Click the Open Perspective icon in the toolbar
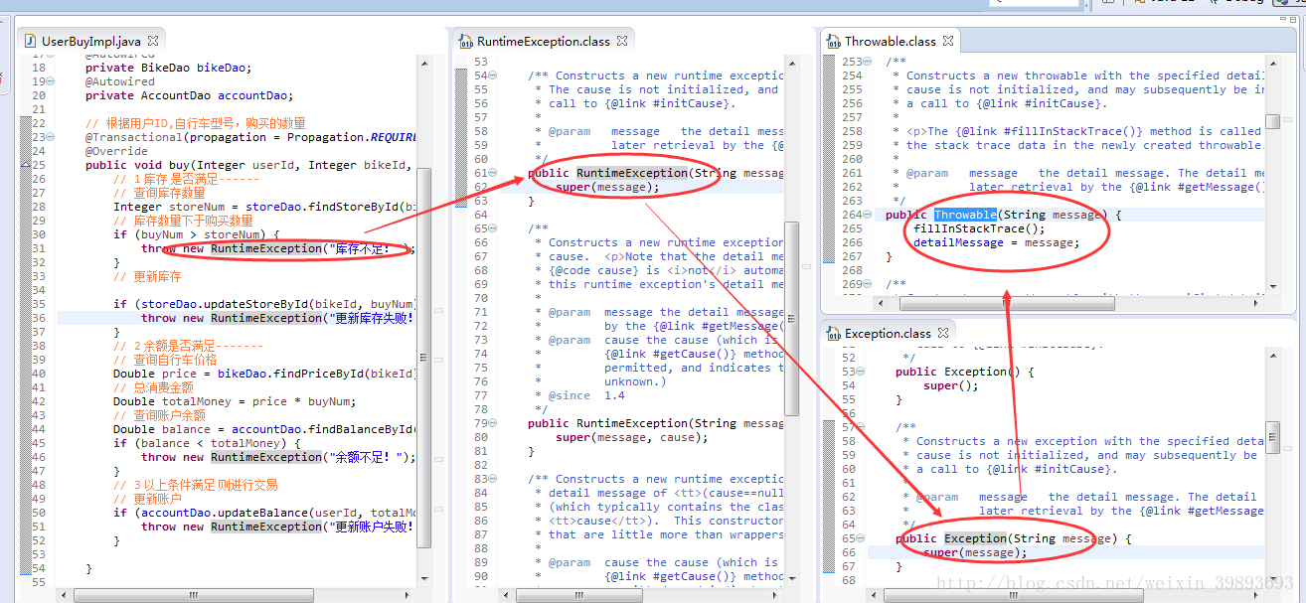This screenshot has height=603, width=1306. click(x=1106, y=4)
